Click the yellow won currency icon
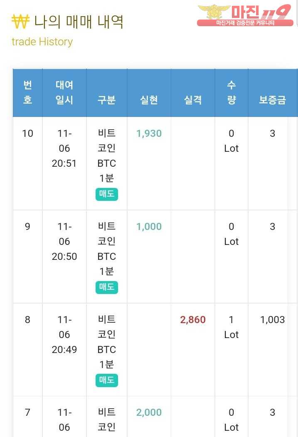298x437 pixels. pos(20,22)
